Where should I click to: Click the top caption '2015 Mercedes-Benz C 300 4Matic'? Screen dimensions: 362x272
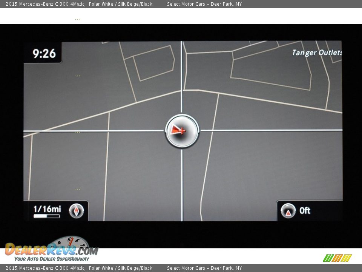pyautogui.click(x=45, y=4)
